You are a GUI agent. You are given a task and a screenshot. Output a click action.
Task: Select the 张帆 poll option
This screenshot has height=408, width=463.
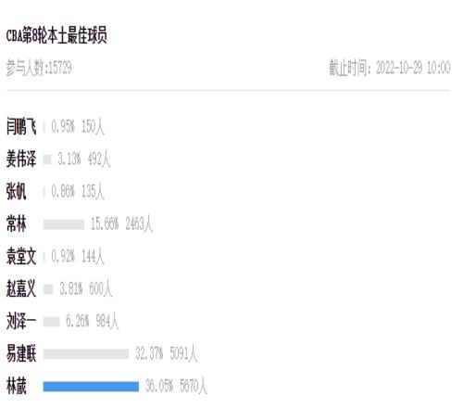click(x=17, y=192)
